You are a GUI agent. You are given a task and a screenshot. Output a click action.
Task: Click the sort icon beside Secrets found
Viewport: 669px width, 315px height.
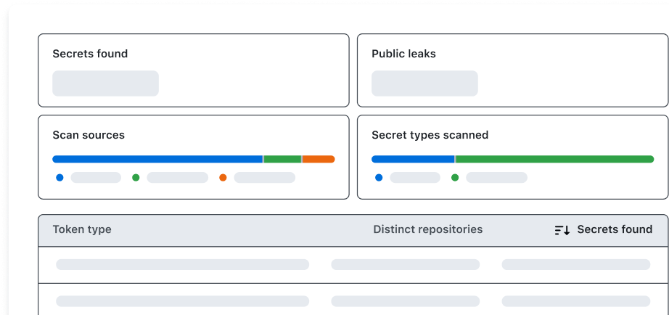tap(562, 230)
